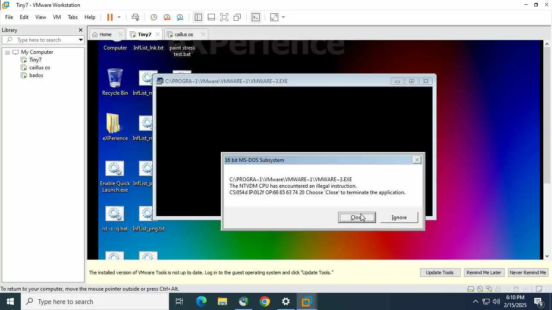Viewport: 552px width, 310px height.
Task: Click the Stretch Guest display icon
Action: coord(274,17)
